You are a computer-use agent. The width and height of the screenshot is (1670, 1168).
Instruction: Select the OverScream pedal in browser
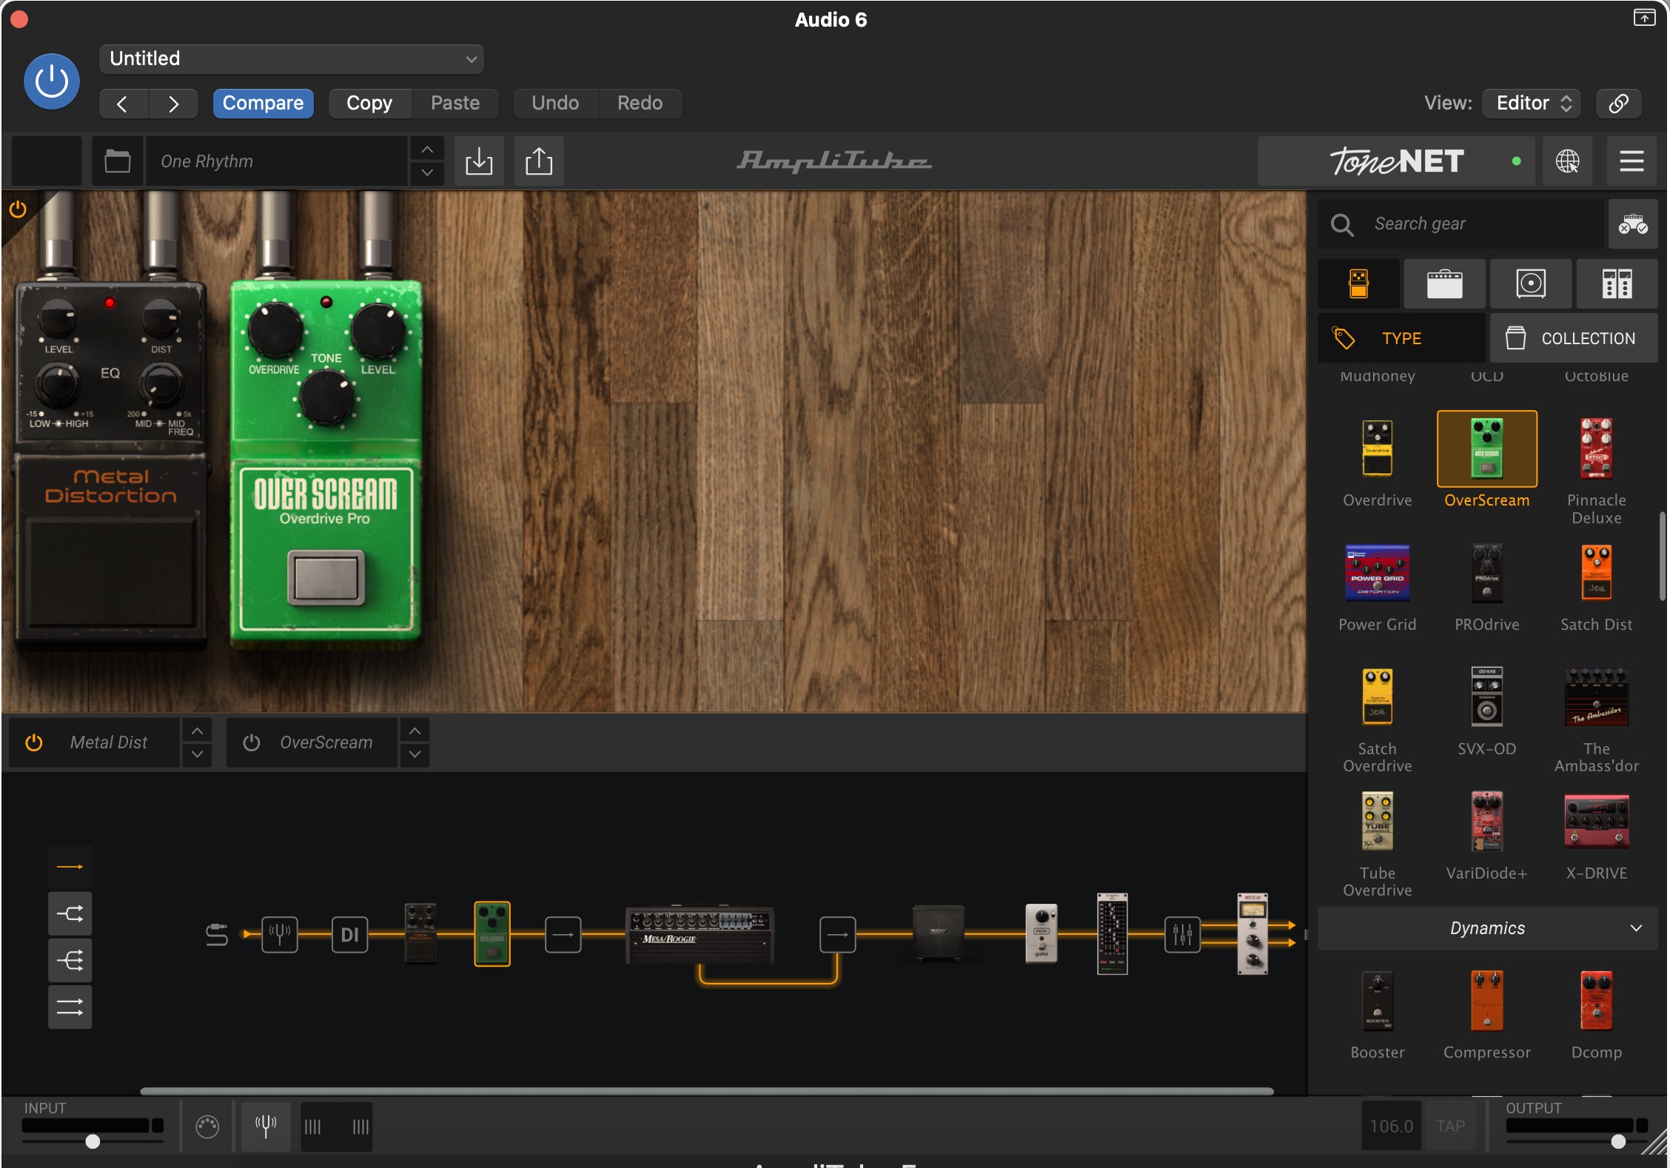click(x=1487, y=449)
